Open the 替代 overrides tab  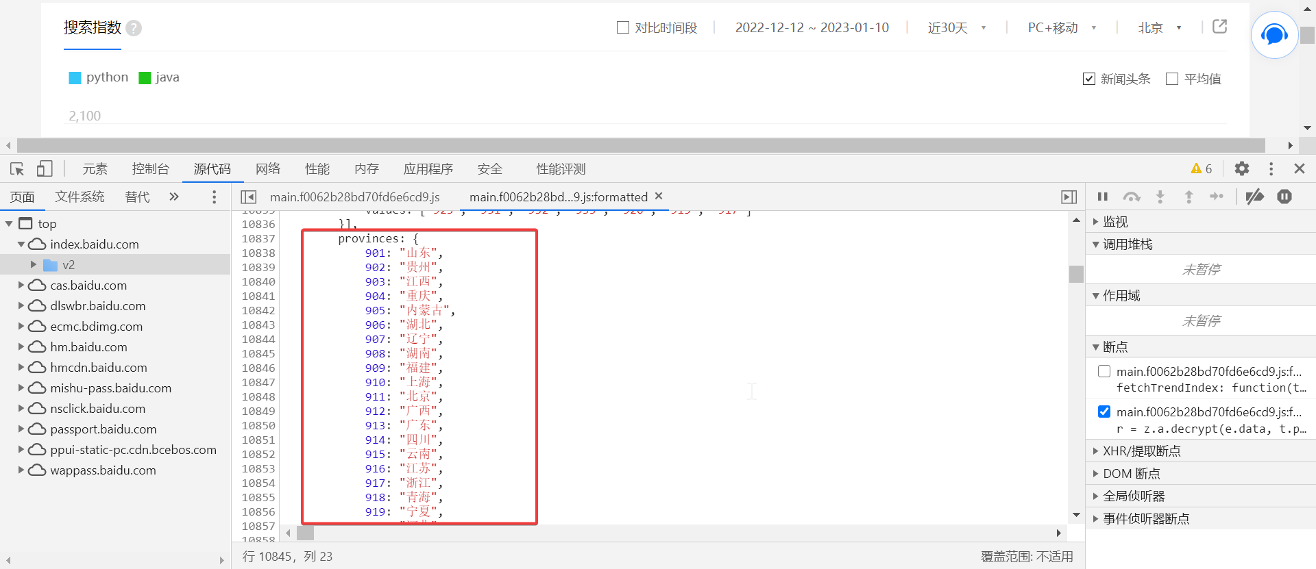click(x=137, y=197)
